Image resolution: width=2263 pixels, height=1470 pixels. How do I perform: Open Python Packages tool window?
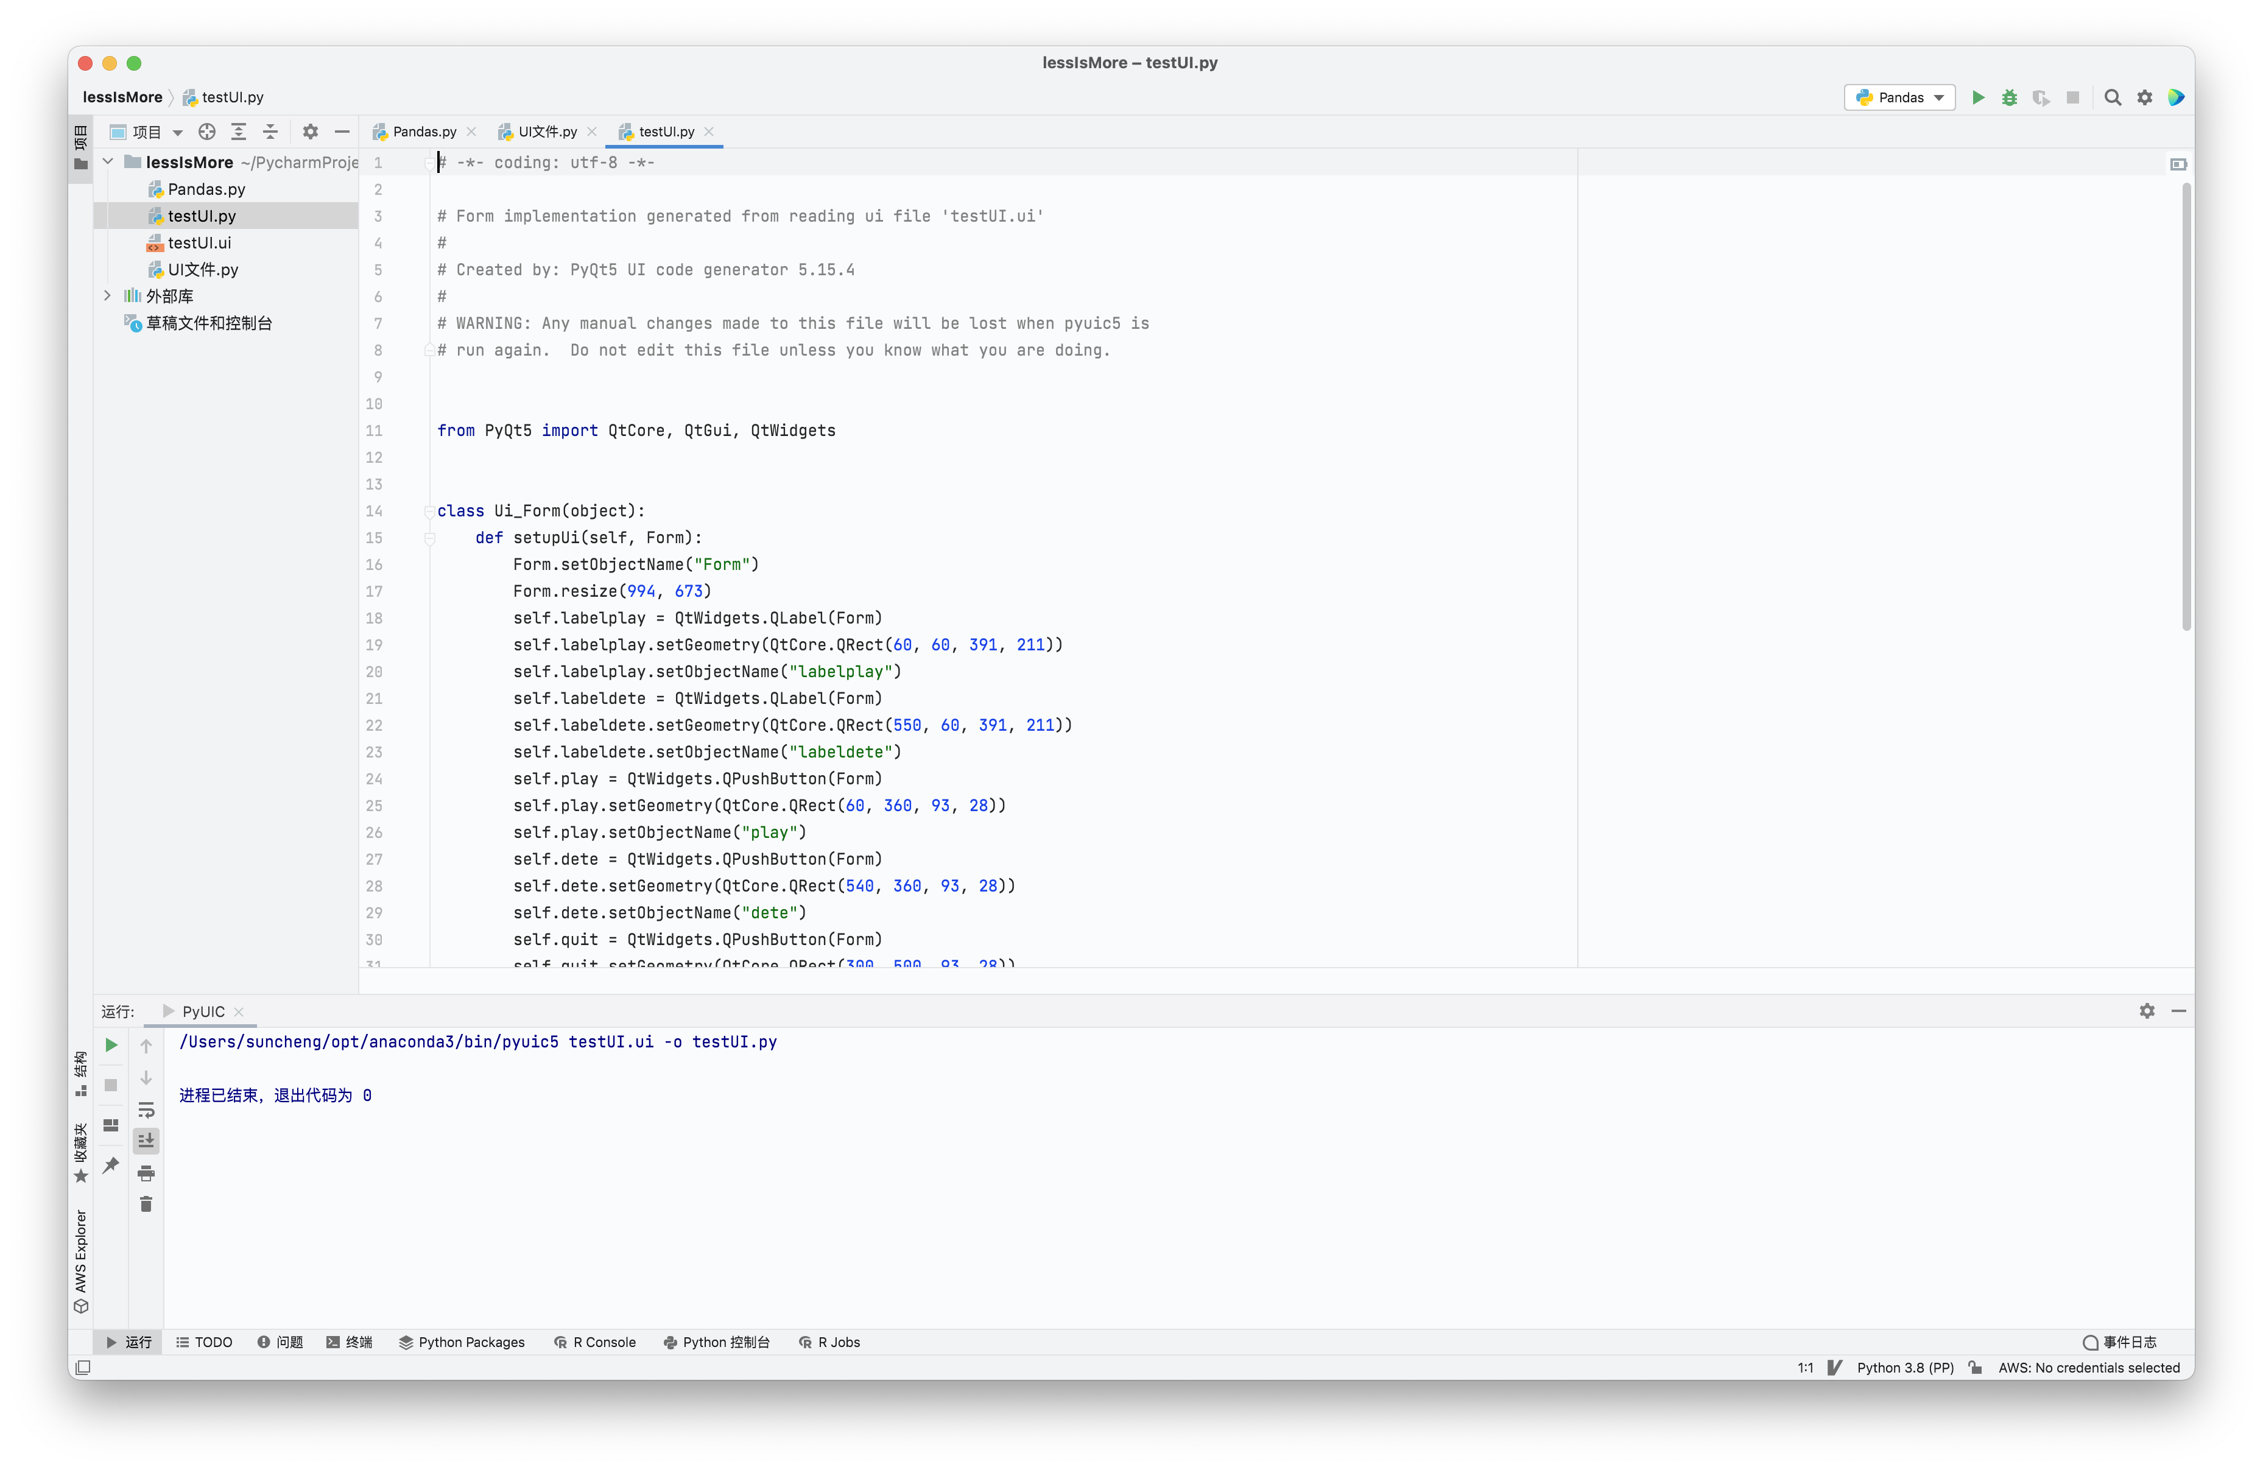click(462, 1342)
